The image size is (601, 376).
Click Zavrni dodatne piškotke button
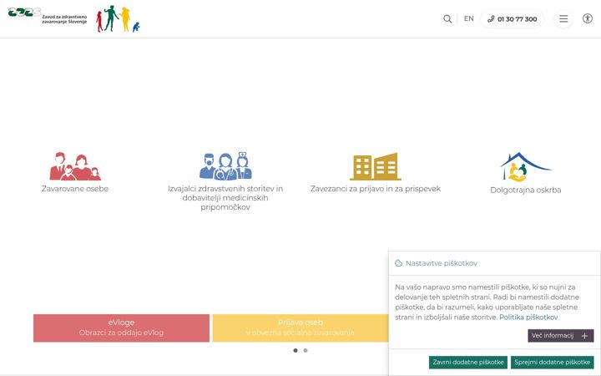click(468, 362)
